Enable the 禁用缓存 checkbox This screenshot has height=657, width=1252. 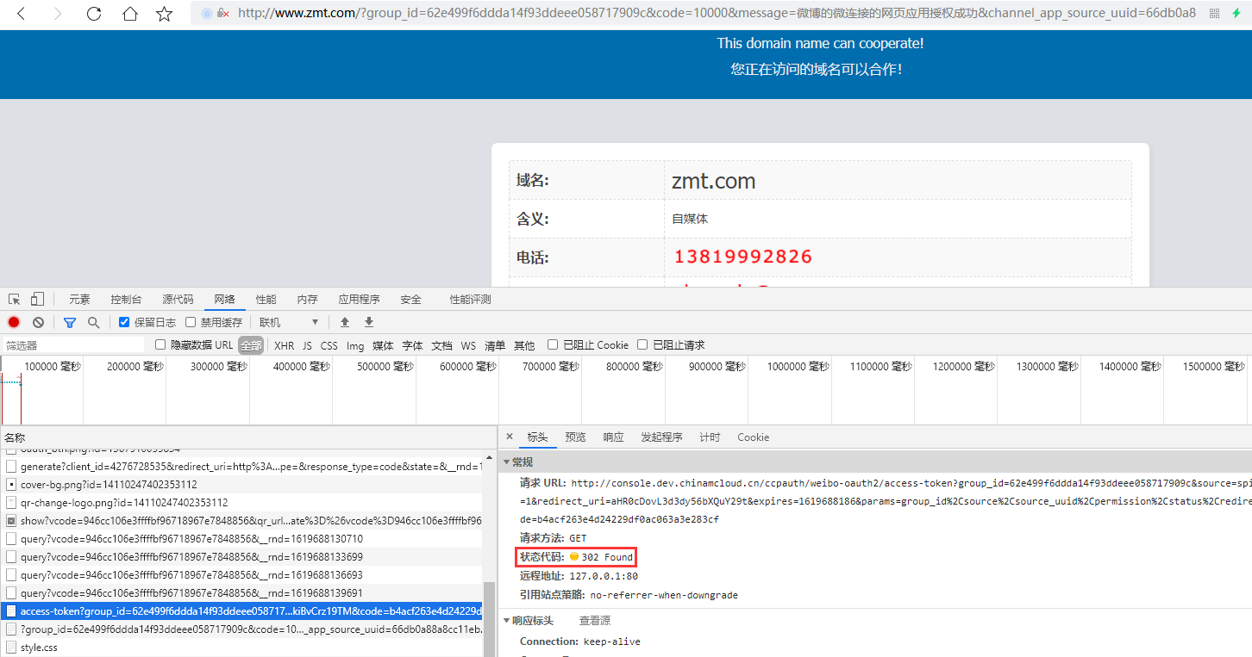[x=191, y=322]
